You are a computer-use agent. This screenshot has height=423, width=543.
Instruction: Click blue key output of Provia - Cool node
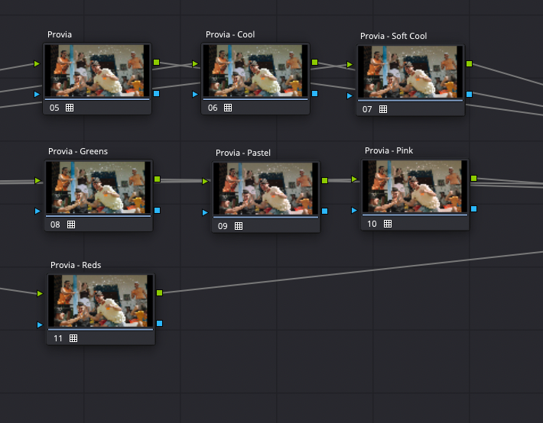click(314, 92)
